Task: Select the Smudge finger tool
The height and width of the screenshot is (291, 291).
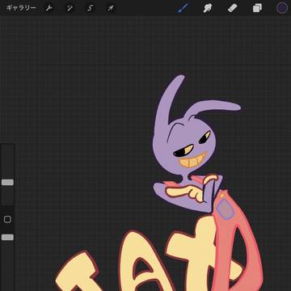Action: point(207,8)
